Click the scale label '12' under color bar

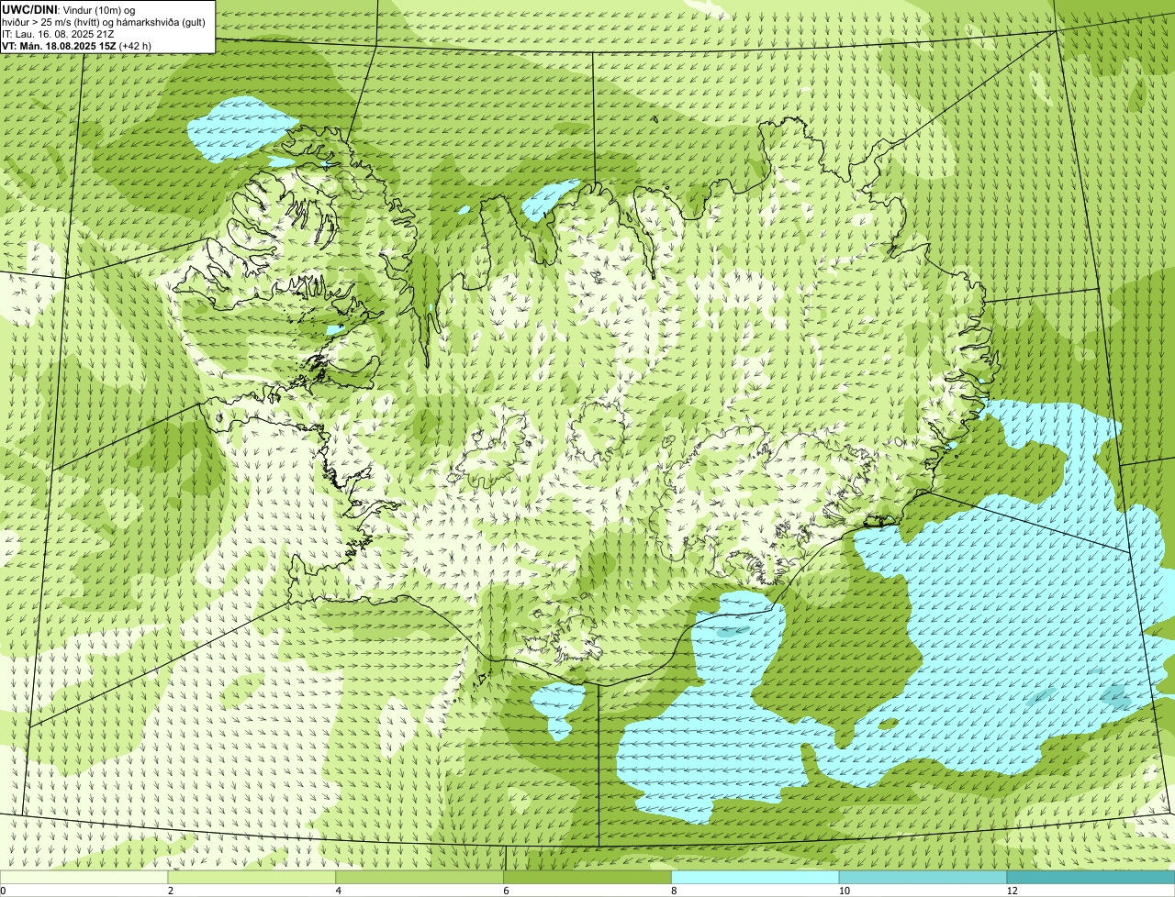click(1012, 891)
